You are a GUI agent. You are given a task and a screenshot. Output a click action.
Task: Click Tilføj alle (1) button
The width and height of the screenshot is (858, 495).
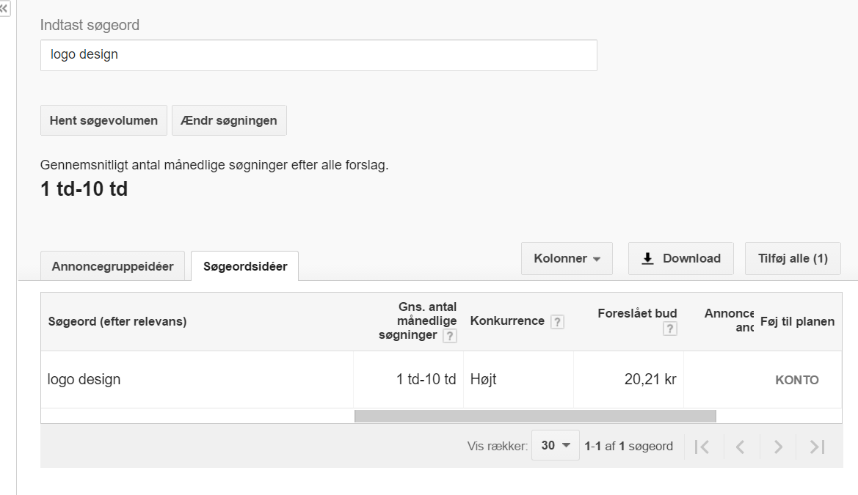pos(793,258)
